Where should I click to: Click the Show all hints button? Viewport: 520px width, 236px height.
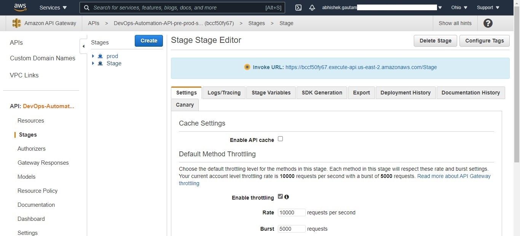pyautogui.click(x=455, y=23)
